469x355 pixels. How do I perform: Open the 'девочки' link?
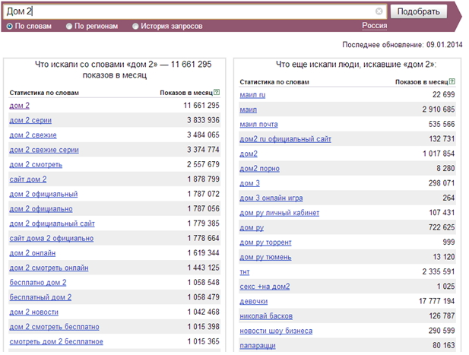pyautogui.click(x=254, y=302)
